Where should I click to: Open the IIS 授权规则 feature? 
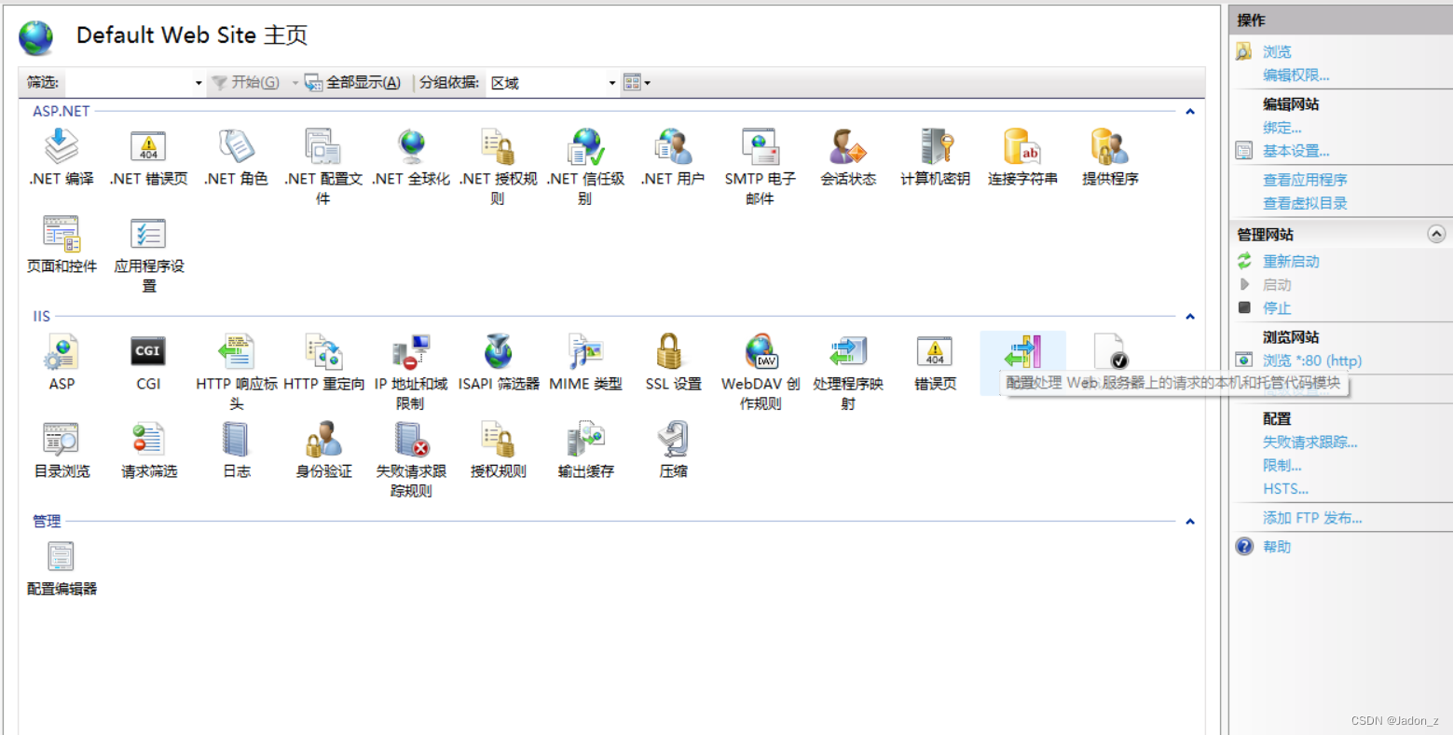[x=498, y=450]
